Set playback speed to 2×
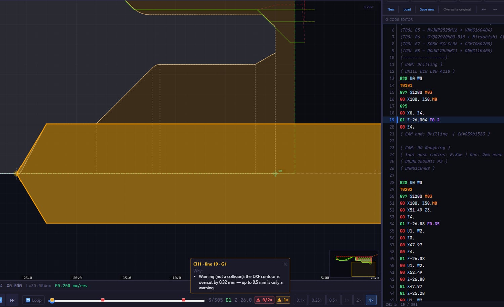 click(x=359, y=300)
